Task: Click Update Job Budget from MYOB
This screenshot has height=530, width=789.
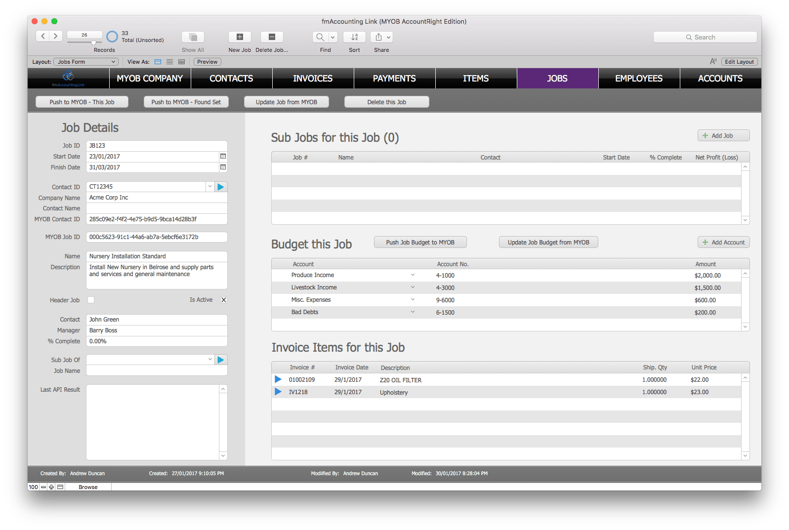Action: pyautogui.click(x=548, y=242)
